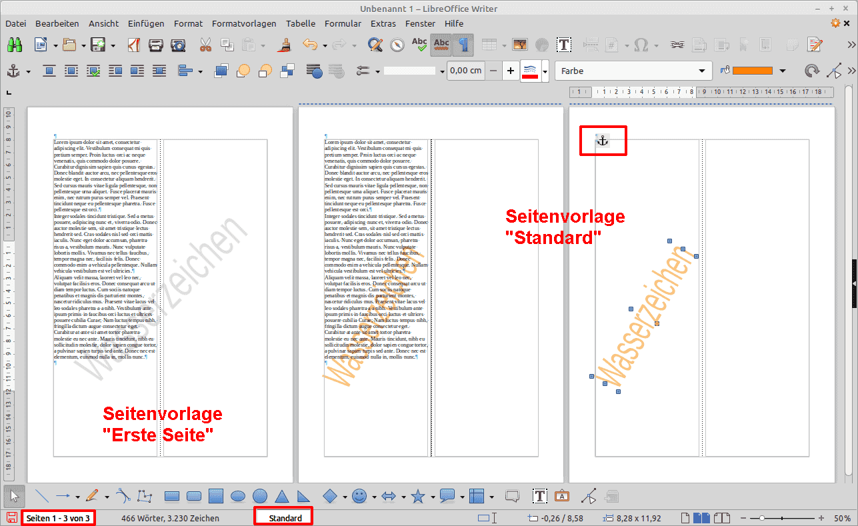Viewport: 858px width, 526px height.
Task: Toggle automatic spell checking button
Action: click(x=441, y=45)
